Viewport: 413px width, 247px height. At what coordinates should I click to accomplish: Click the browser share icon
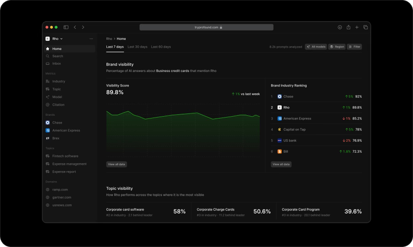[x=348, y=27]
